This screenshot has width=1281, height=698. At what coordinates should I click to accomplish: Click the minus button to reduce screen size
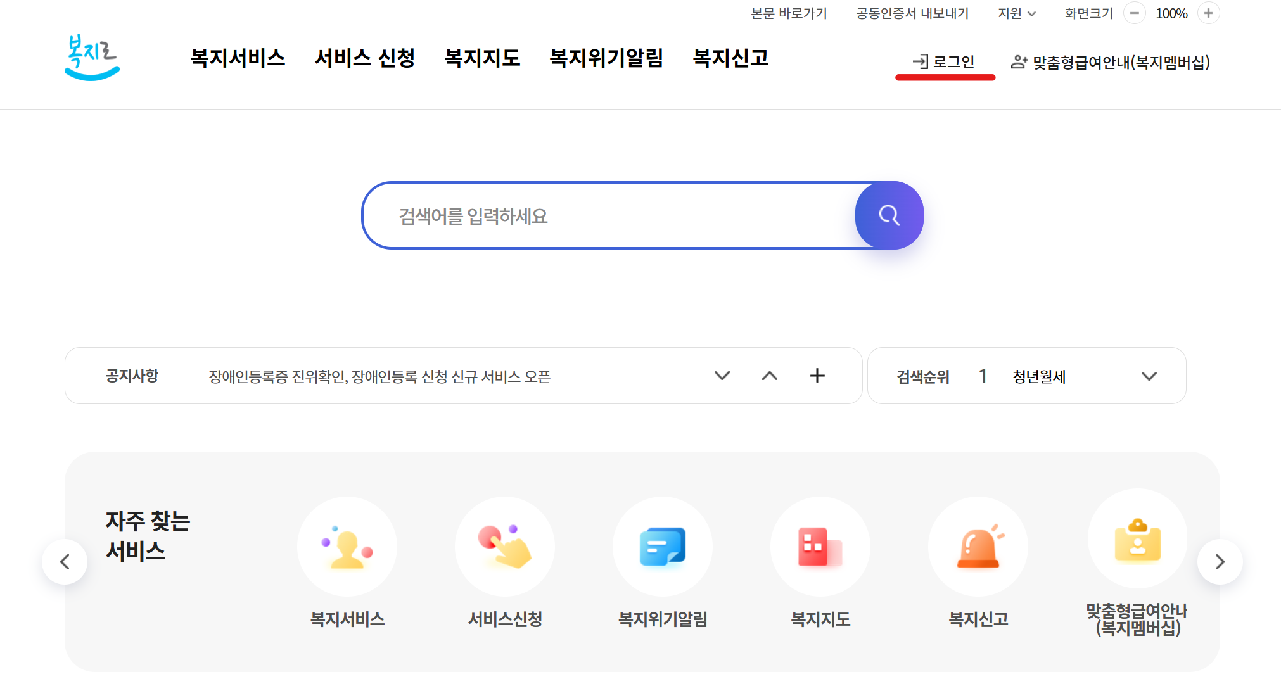click(x=1134, y=13)
